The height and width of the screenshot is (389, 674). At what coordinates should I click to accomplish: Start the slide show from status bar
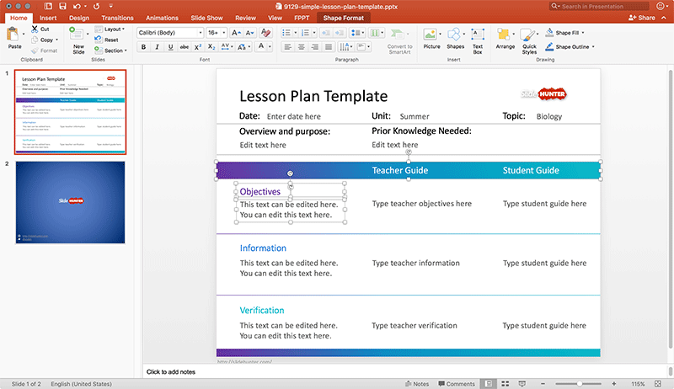click(x=522, y=383)
